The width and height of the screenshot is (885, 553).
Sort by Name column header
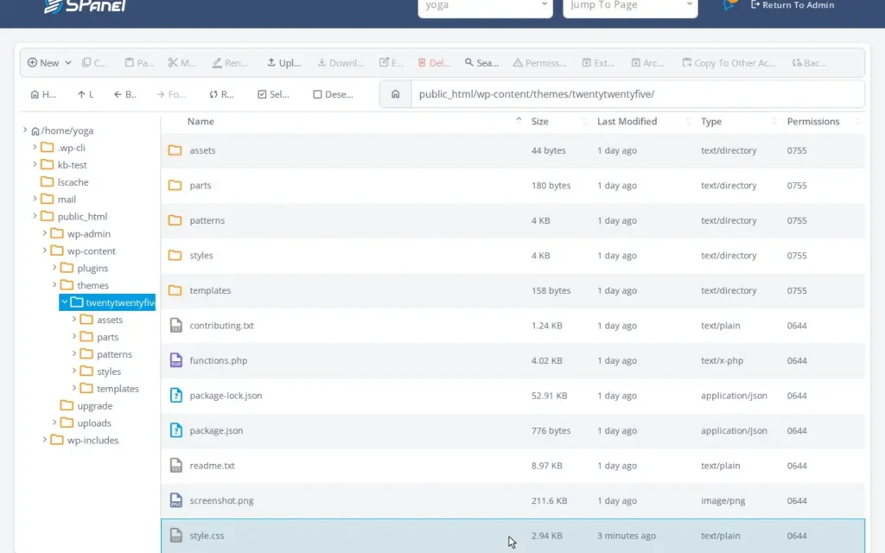[x=201, y=121]
